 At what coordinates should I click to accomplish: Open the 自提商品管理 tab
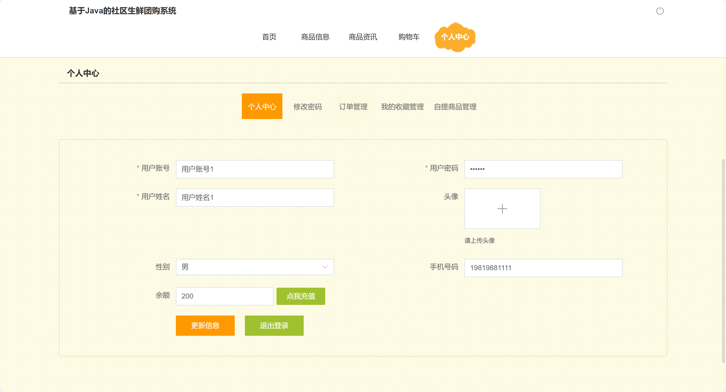click(x=455, y=107)
